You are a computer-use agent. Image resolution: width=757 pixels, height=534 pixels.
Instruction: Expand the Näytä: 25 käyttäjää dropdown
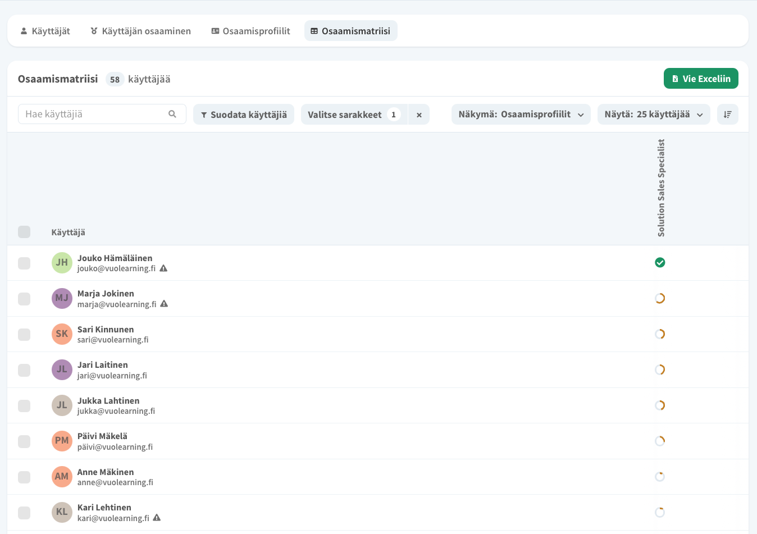point(653,115)
